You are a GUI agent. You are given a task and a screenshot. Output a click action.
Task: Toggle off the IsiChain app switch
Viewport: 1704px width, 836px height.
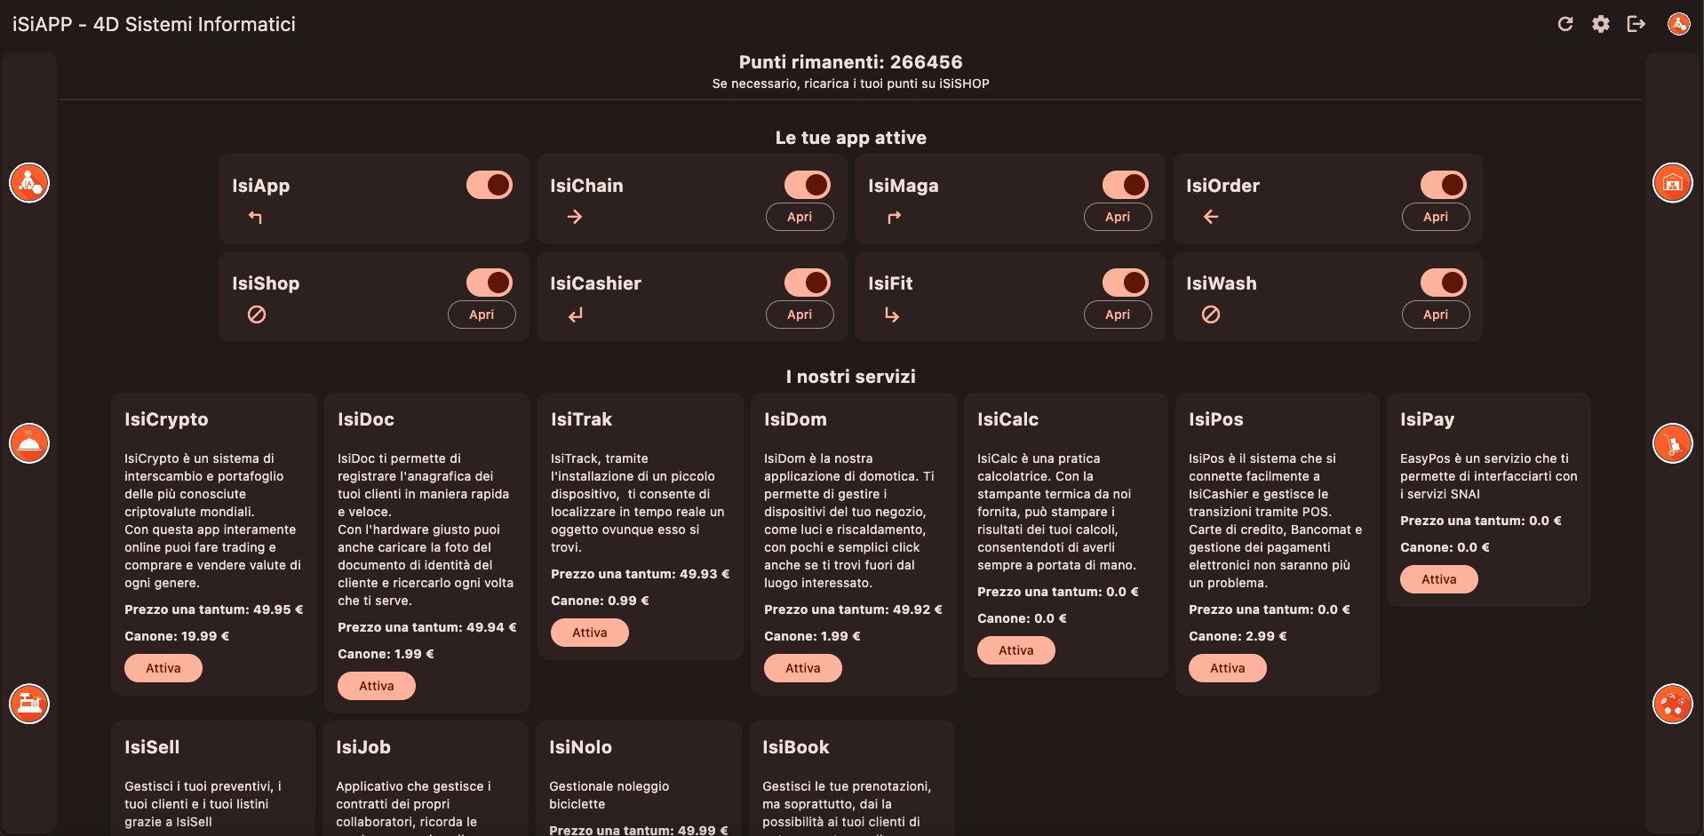(x=807, y=185)
